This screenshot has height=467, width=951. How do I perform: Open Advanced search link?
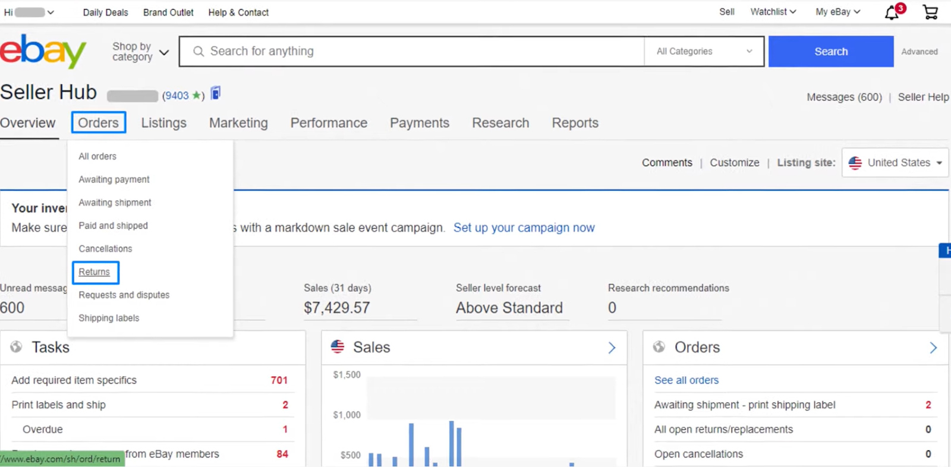coord(919,52)
